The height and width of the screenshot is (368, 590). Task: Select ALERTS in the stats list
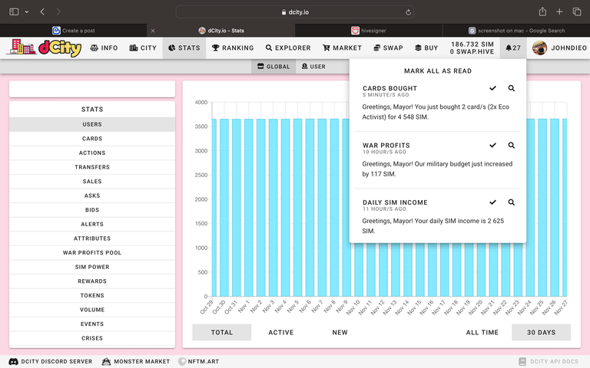pos(92,224)
